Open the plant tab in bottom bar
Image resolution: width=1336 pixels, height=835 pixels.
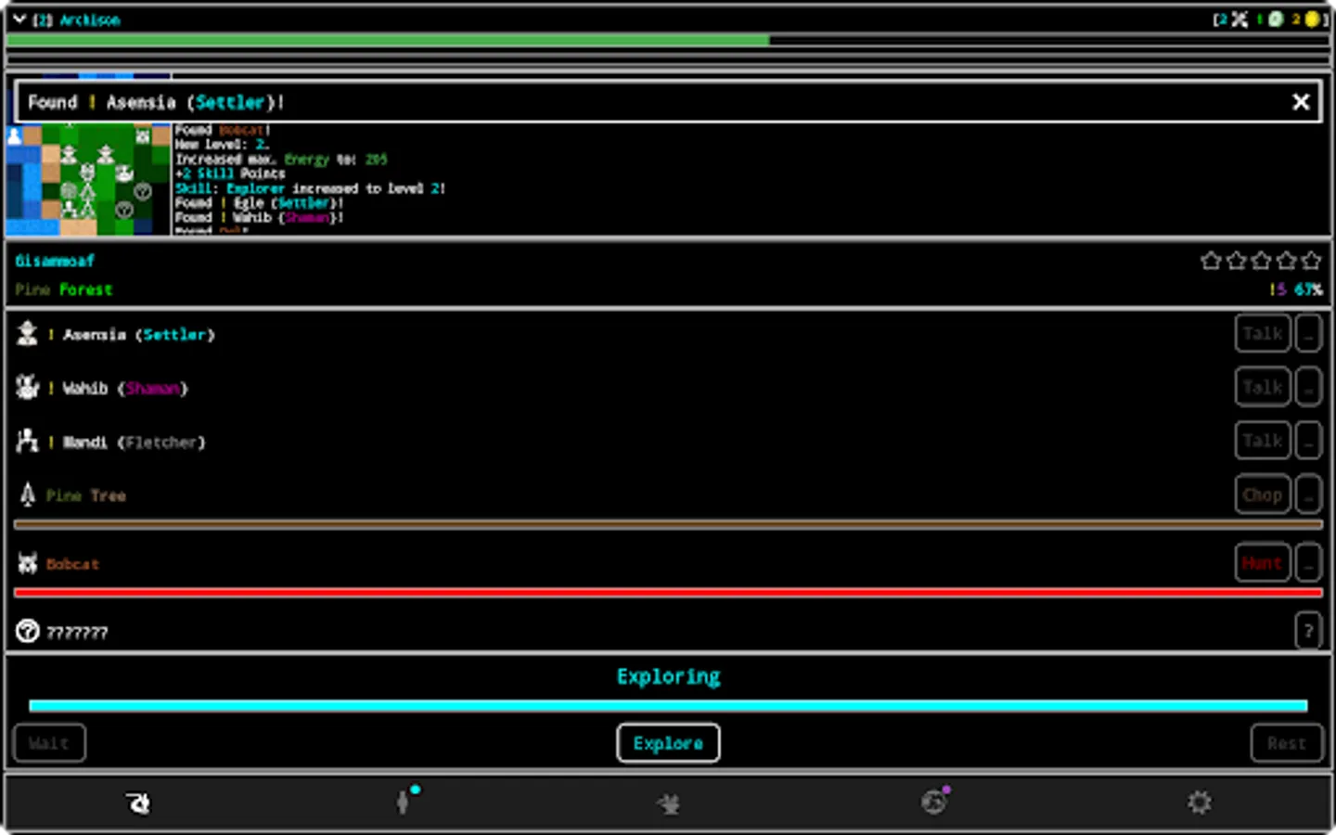coord(668,802)
